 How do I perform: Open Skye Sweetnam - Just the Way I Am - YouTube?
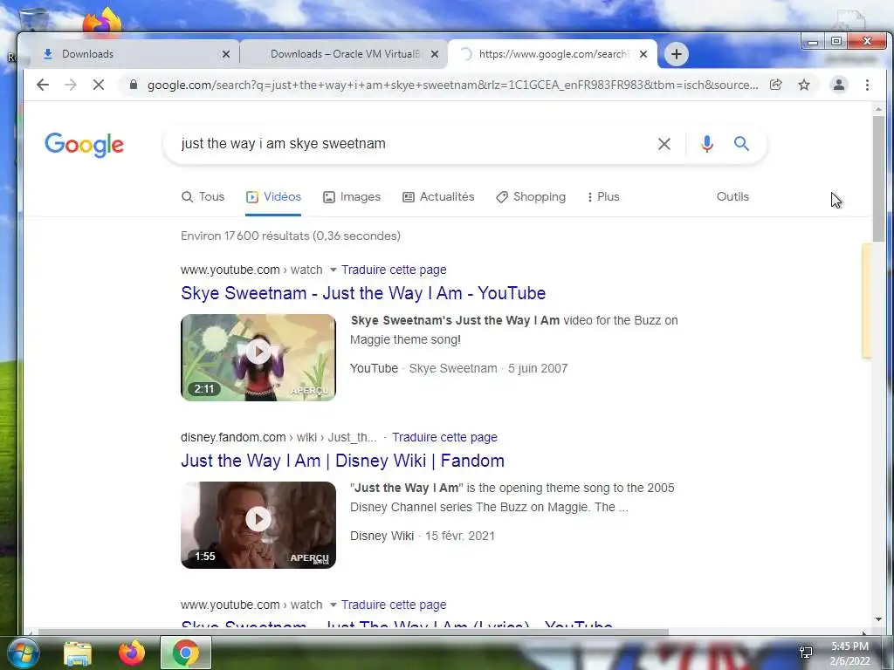363,293
